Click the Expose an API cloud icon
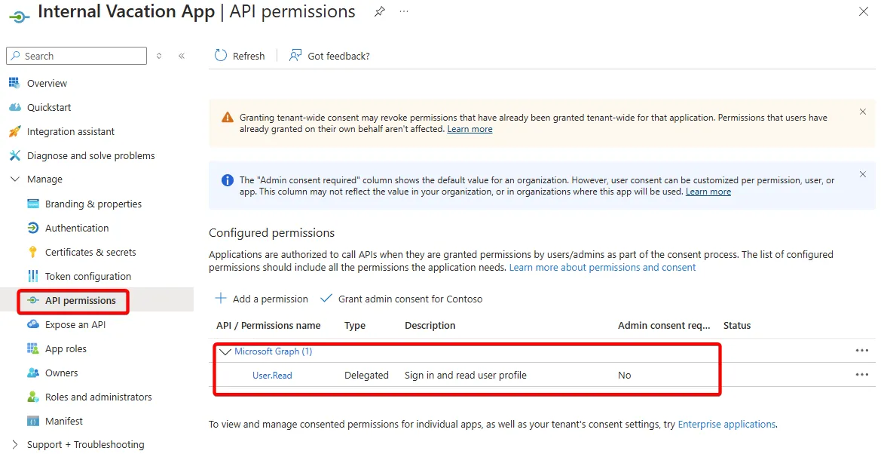The height and width of the screenshot is (454, 881). coord(33,324)
